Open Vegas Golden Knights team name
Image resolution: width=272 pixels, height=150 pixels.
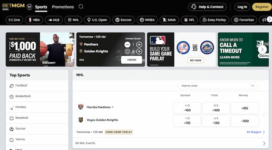point(102,120)
